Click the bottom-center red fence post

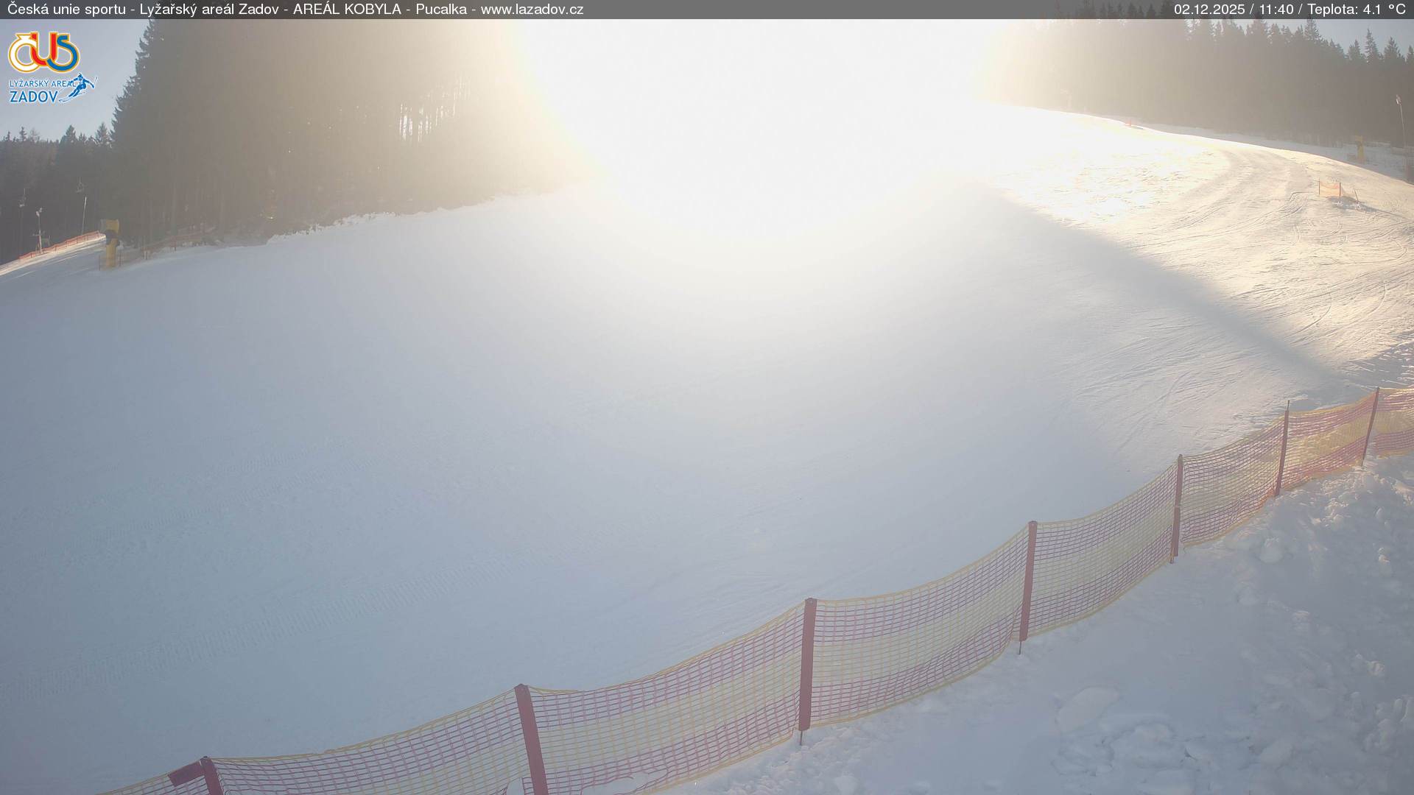click(x=531, y=740)
